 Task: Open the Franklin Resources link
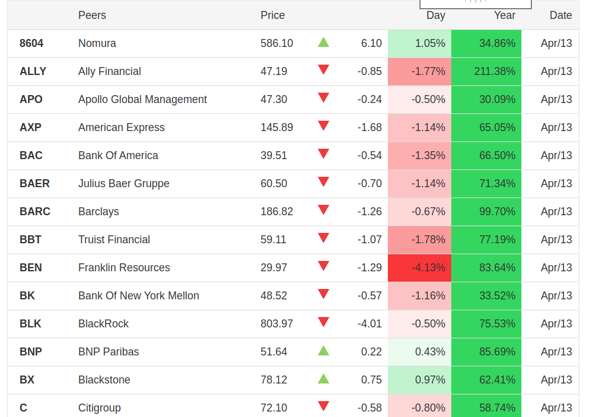click(x=124, y=268)
